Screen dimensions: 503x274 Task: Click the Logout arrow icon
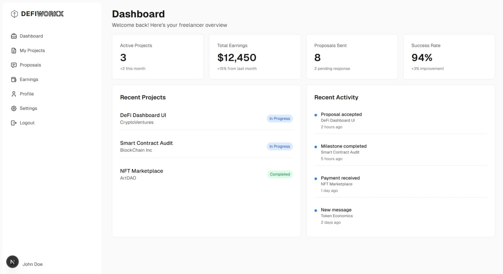click(x=14, y=123)
